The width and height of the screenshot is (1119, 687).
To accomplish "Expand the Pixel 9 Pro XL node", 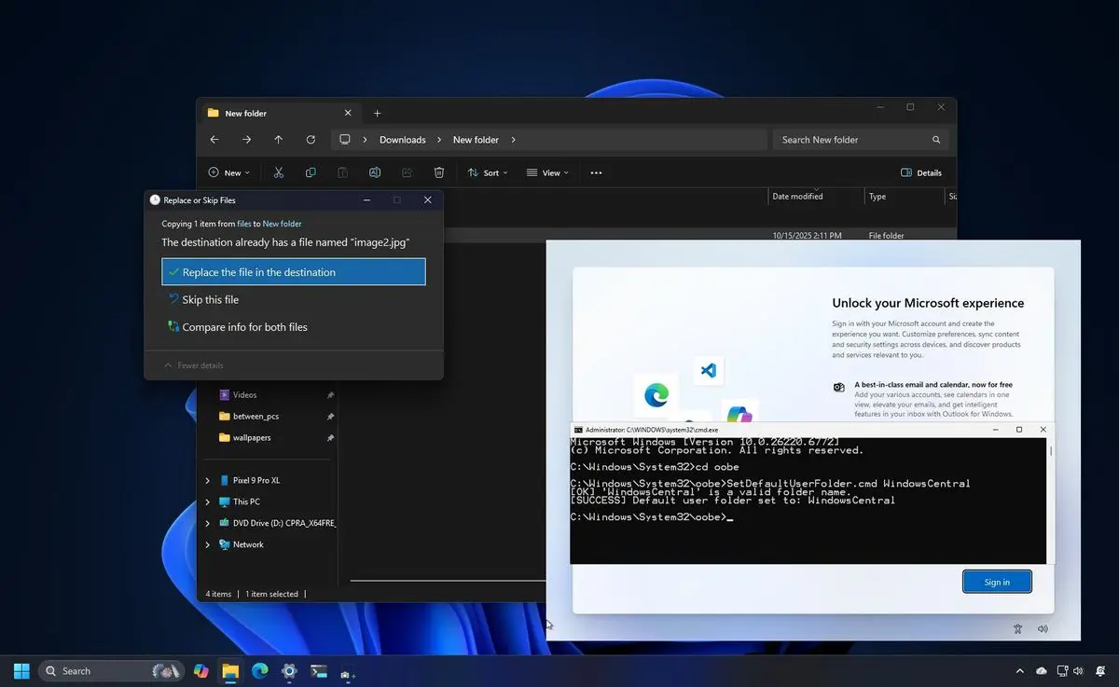I will coord(208,480).
